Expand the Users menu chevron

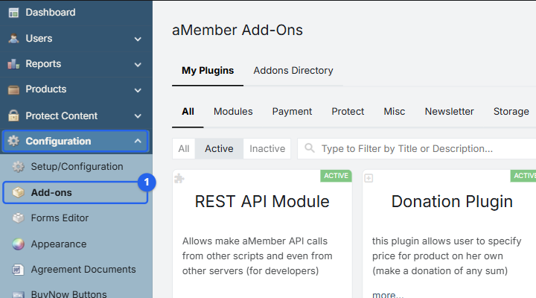point(138,39)
